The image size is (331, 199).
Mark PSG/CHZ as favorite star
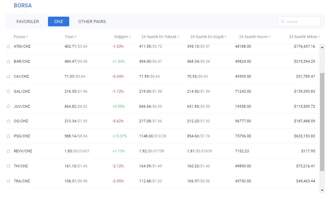(9, 136)
